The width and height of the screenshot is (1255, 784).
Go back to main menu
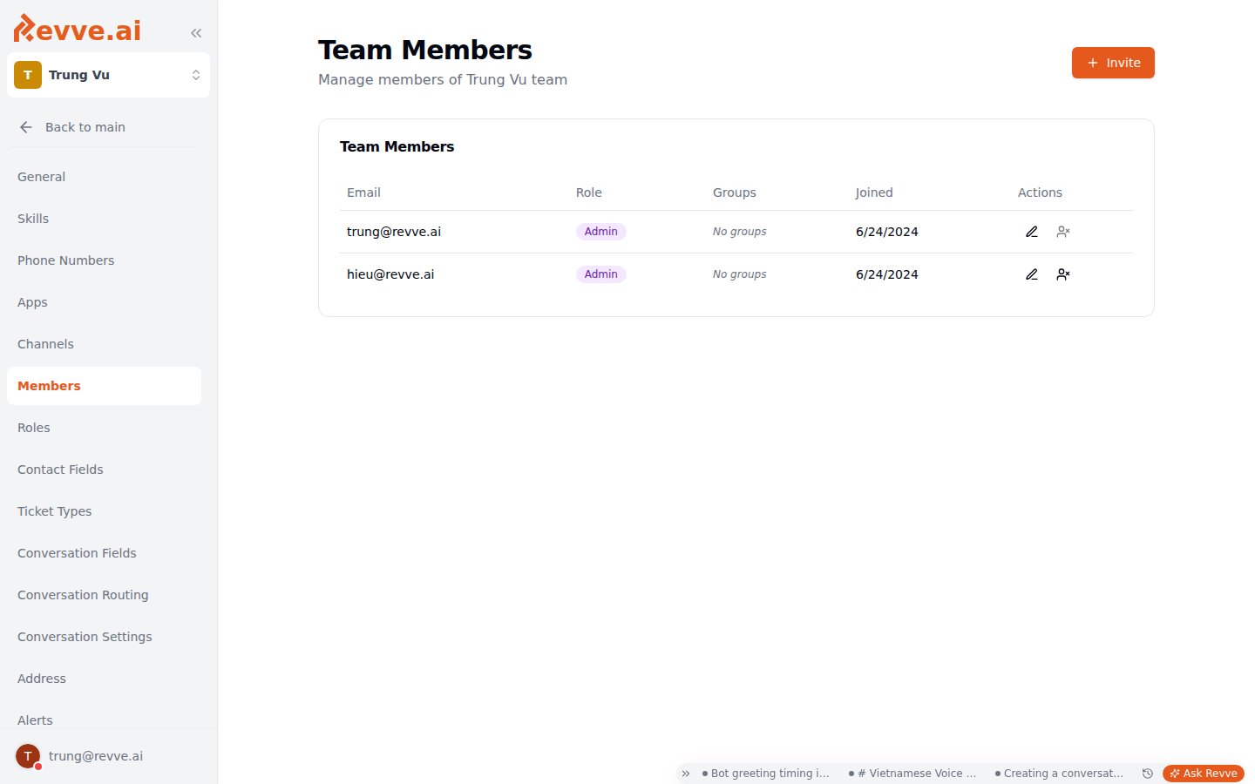click(104, 127)
